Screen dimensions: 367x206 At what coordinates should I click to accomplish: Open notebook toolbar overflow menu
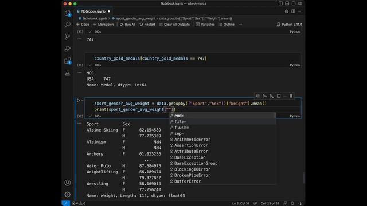point(240,24)
